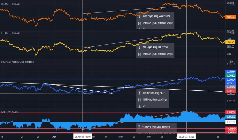The width and height of the screenshot is (238, 140).
Task: Click the 6° angle value text
Action: [x=144, y=106]
